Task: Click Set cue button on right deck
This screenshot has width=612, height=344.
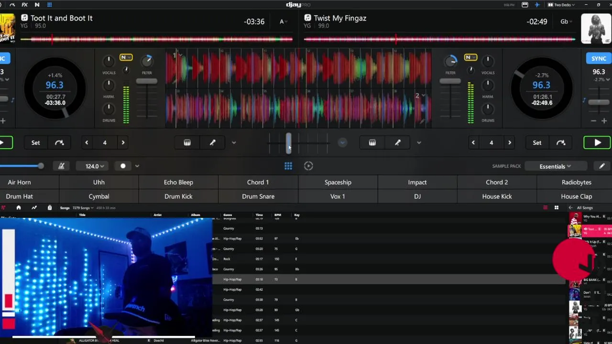Action: click(x=537, y=142)
